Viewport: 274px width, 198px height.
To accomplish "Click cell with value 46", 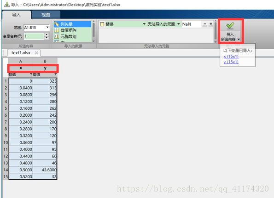I will (45, 163).
